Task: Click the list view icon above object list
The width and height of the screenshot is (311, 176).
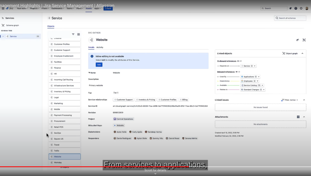Action: pos(79,34)
